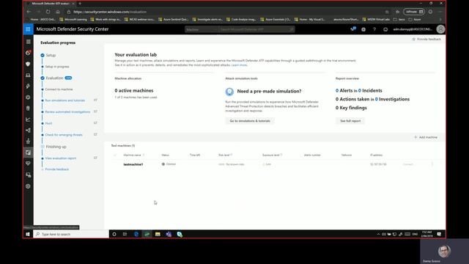Open external link icon beside View evaluation report
This screenshot has width=469, height=264.
[x=95, y=158]
